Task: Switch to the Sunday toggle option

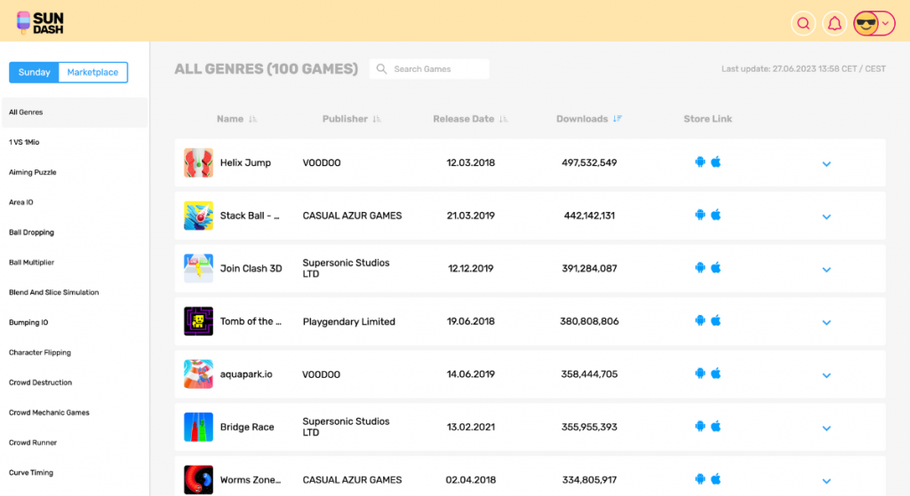Action: tap(35, 73)
